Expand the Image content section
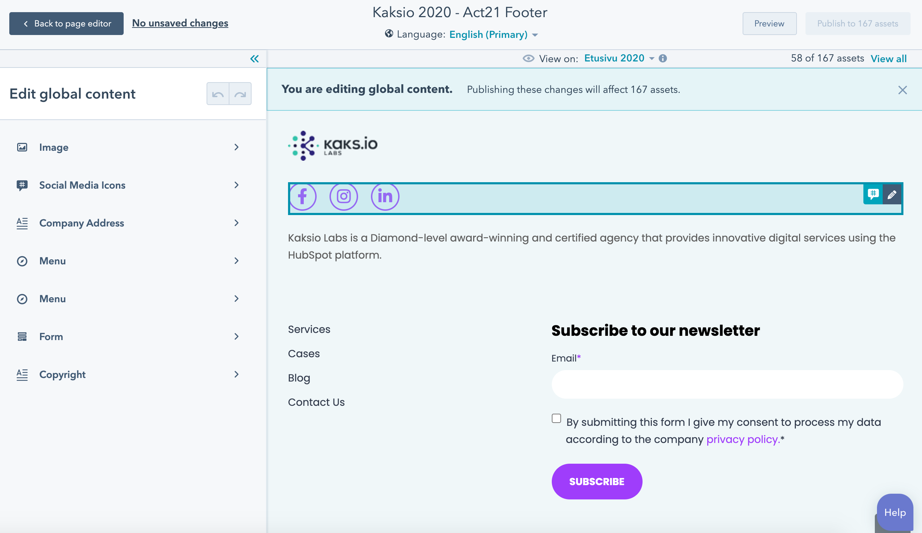Viewport: 922px width, 533px height. pos(236,146)
